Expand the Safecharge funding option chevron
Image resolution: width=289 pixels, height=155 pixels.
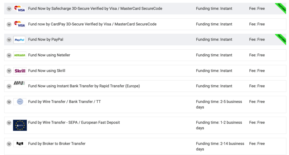[9, 9]
